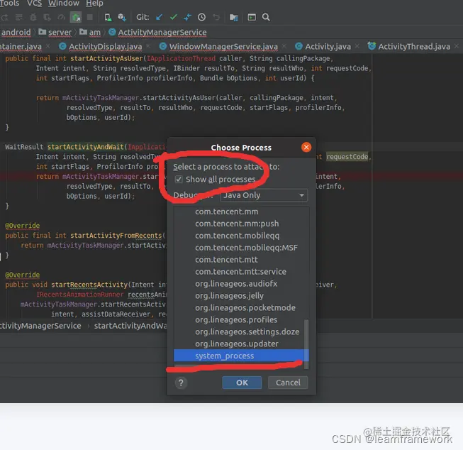
Task: Click the profiler gauge icon in toolbar
Action: pos(62,17)
